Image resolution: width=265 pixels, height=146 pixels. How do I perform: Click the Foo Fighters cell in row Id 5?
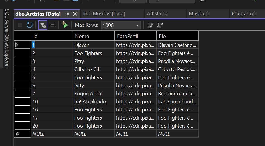pyautogui.click(x=94, y=77)
